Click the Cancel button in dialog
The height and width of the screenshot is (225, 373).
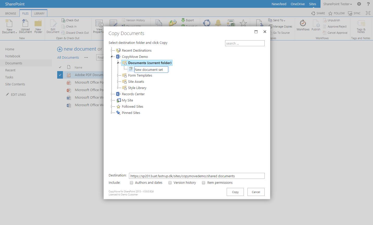[256, 192]
